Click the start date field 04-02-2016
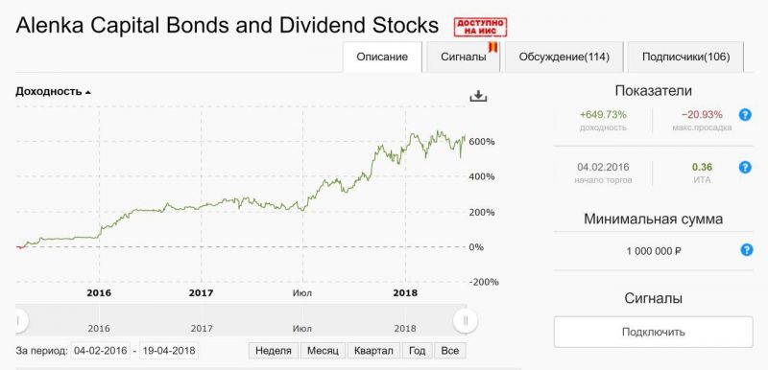The width and height of the screenshot is (768, 370). click(x=101, y=351)
